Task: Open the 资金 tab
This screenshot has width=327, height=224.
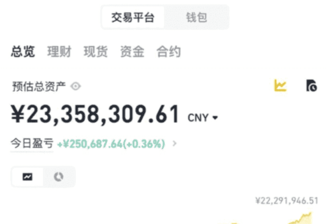Action: 132,52
